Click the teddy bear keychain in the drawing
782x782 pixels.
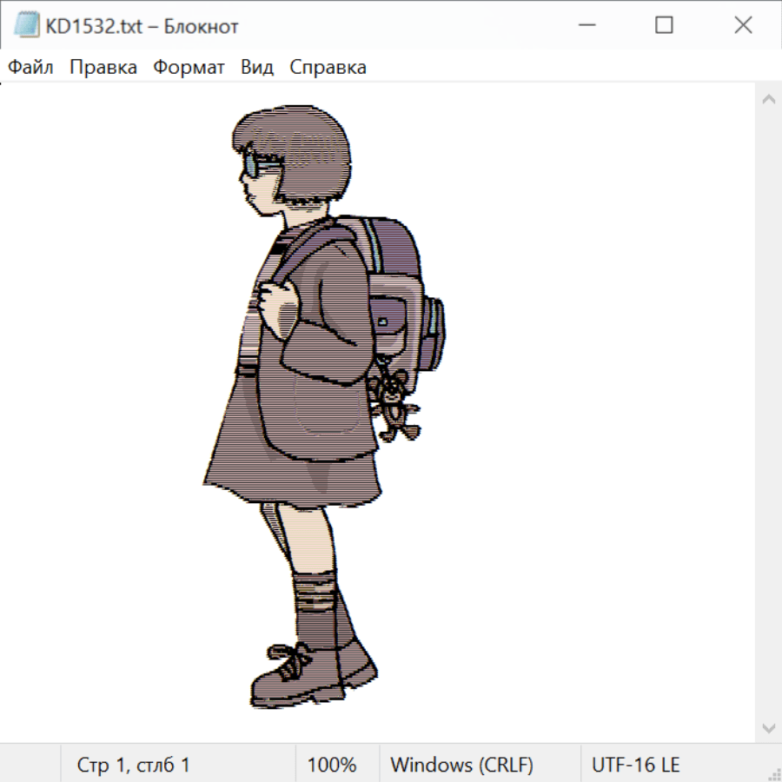coord(394,401)
